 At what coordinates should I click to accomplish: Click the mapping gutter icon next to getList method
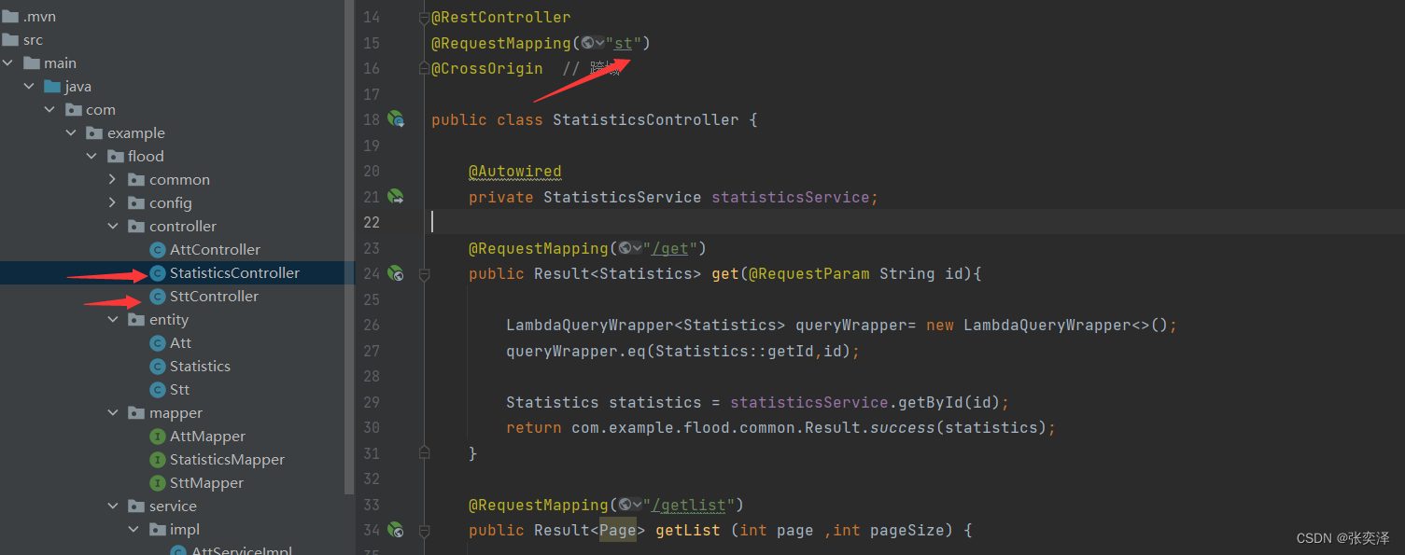click(x=396, y=530)
